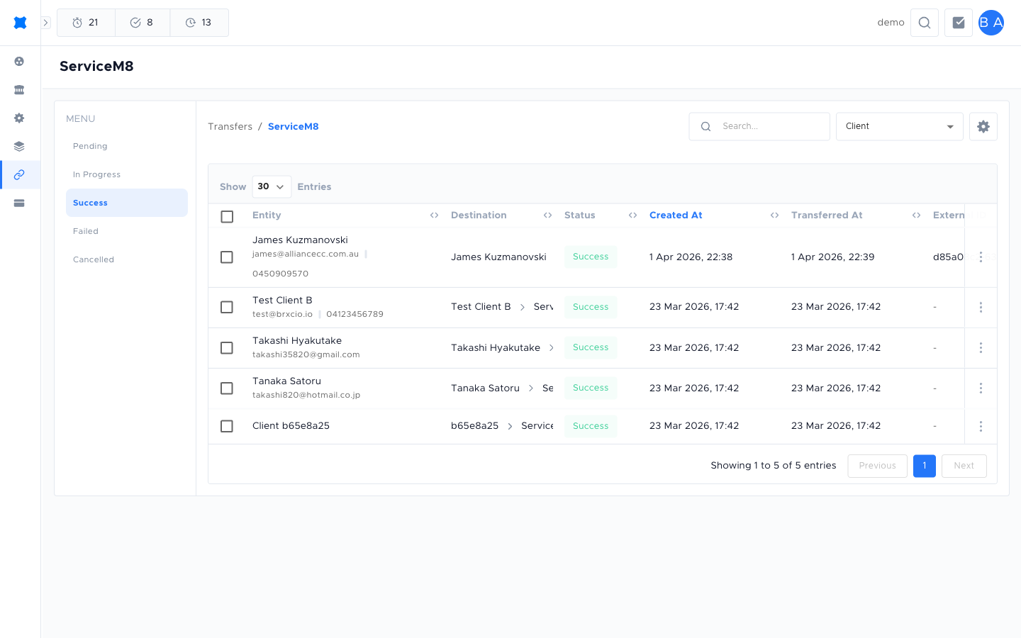Toggle the select-all header checkbox
The image size is (1021, 638).
(227, 216)
